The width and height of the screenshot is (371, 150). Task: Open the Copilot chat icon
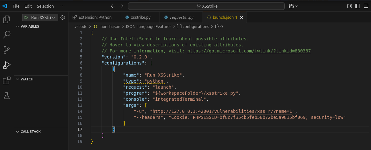coord(291,6)
